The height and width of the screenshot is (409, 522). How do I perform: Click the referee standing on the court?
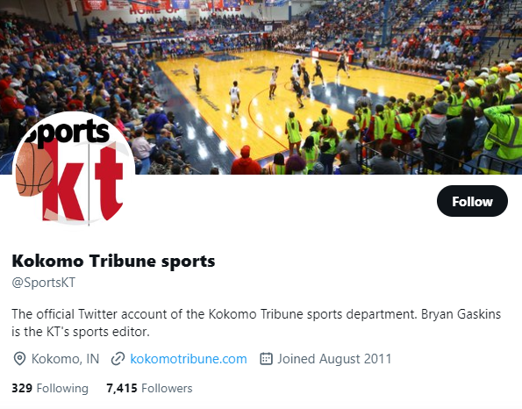[197, 77]
